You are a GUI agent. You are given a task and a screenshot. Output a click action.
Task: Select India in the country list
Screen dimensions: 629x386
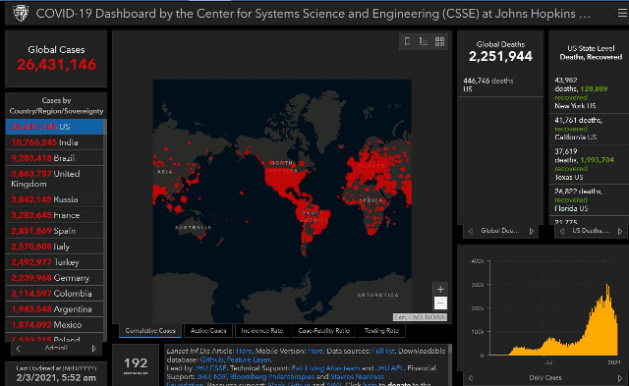pyautogui.click(x=55, y=142)
